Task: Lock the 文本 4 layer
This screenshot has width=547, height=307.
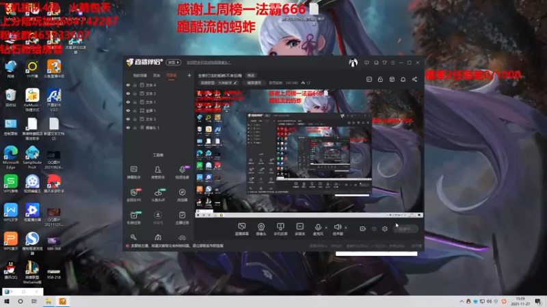Action: (x=135, y=85)
